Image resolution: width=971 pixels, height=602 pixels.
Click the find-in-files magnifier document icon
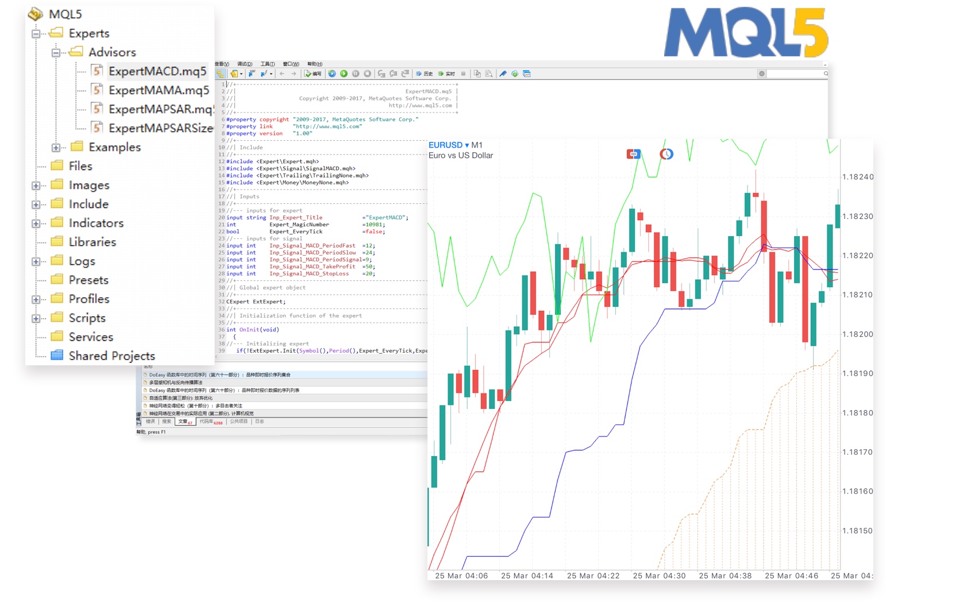tap(489, 74)
